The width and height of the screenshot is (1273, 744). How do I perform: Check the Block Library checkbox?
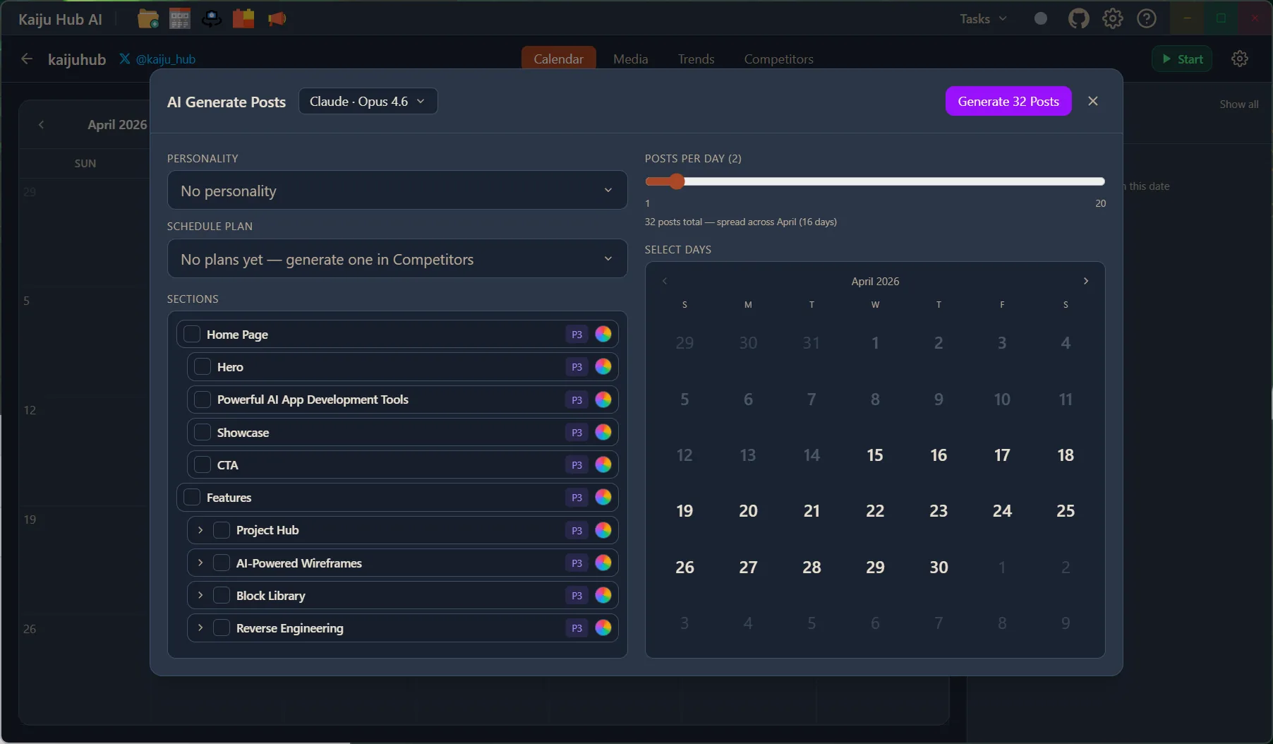click(222, 595)
